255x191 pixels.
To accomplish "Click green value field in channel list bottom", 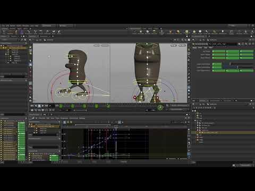I will click(54, 156).
